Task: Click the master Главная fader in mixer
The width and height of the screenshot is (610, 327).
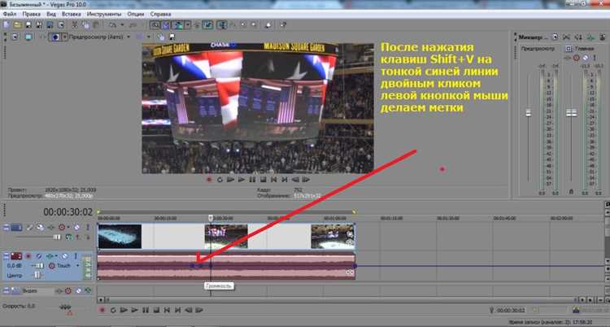Action: pos(572,113)
